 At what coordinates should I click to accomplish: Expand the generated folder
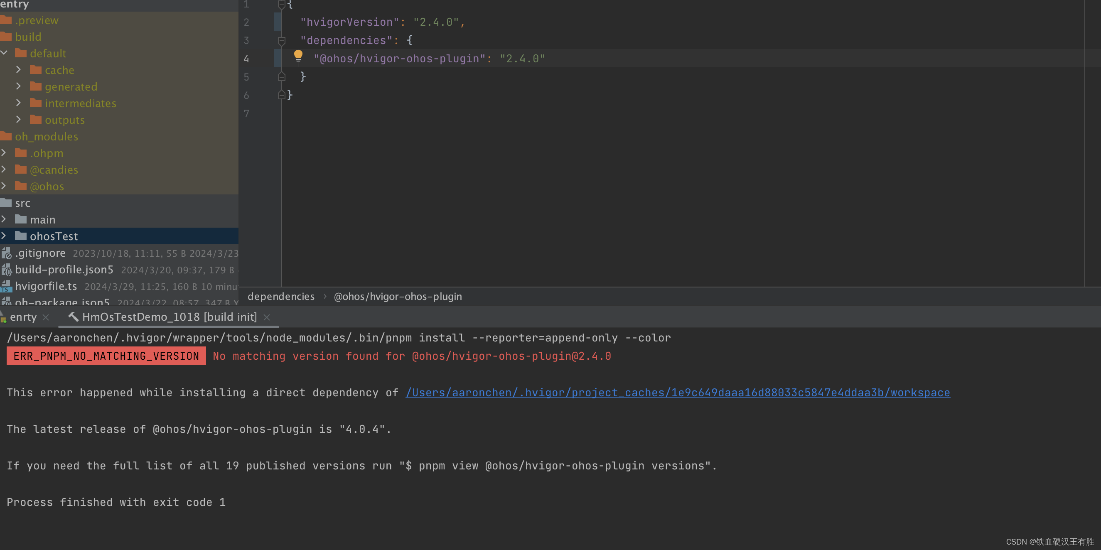pos(18,86)
